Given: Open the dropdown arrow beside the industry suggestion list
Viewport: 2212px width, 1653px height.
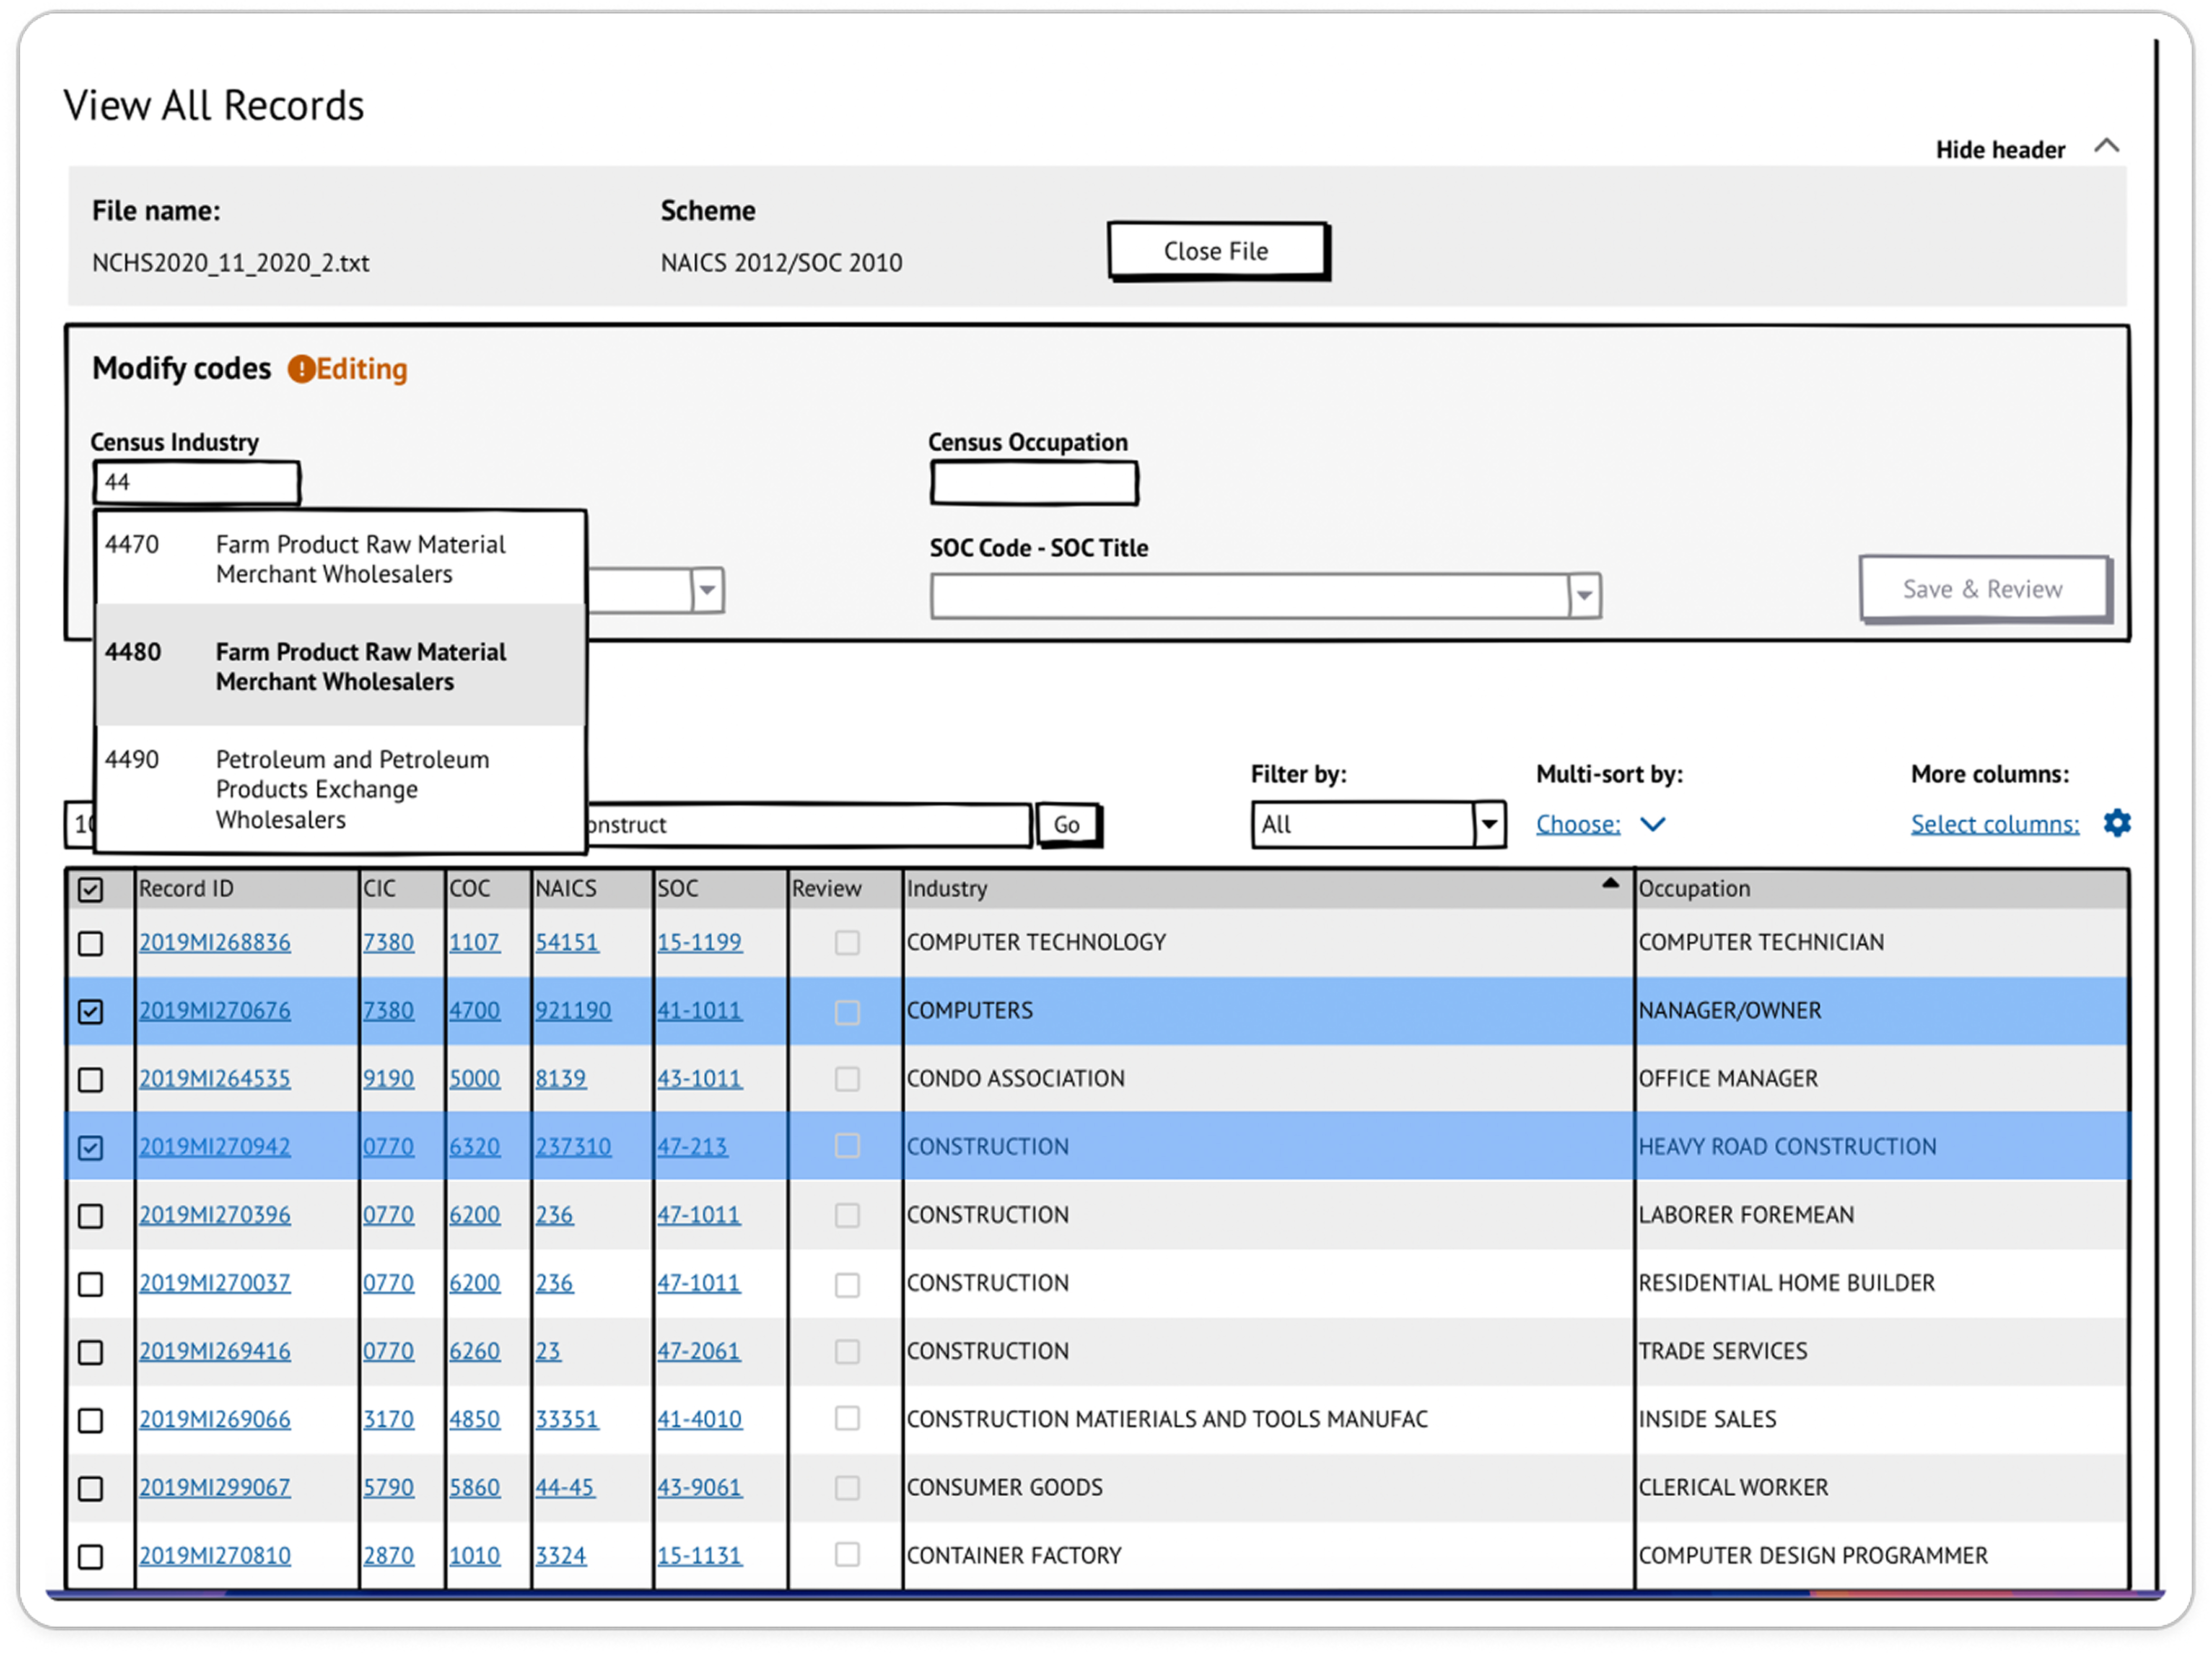Looking at the screenshot, I should tap(707, 590).
